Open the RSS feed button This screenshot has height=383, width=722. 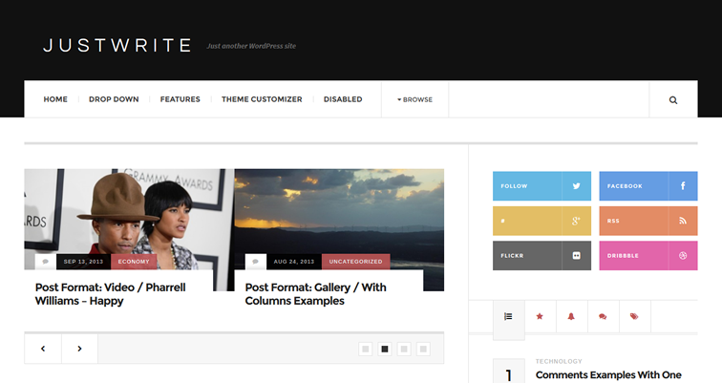(x=648, y=221)
